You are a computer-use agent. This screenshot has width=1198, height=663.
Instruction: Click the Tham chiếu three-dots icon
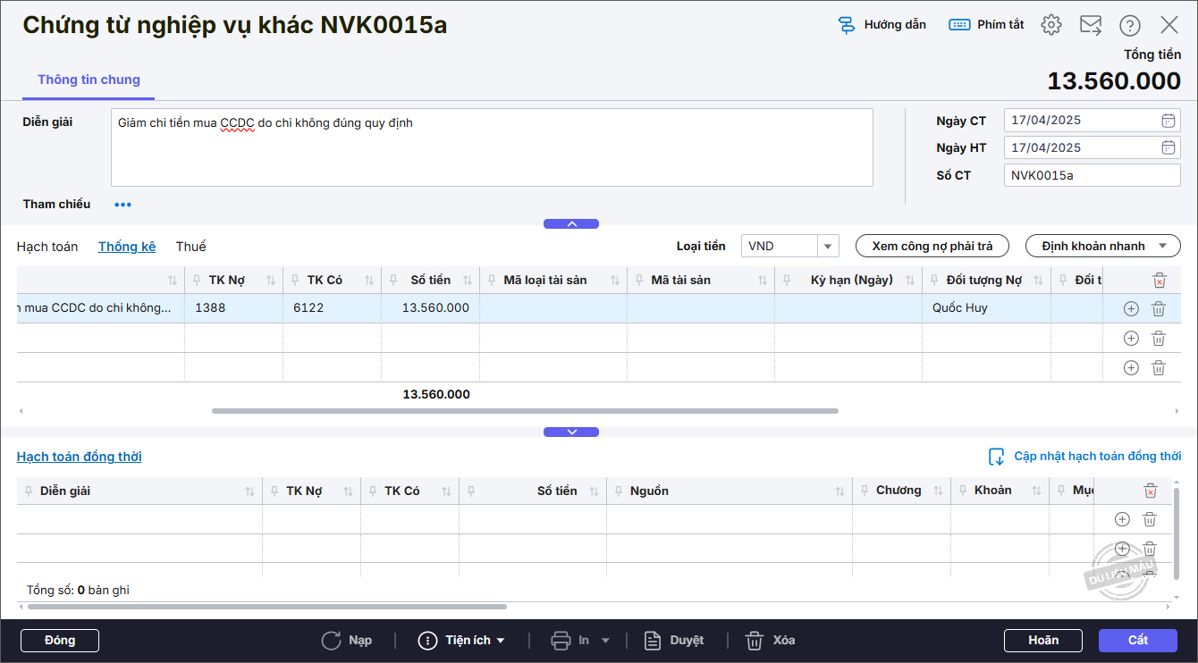122,205
